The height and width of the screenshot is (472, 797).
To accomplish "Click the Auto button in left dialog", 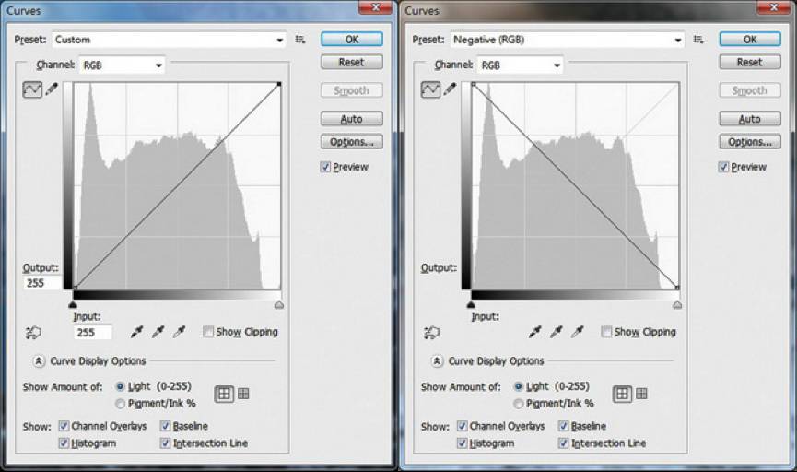I will 351,119.
